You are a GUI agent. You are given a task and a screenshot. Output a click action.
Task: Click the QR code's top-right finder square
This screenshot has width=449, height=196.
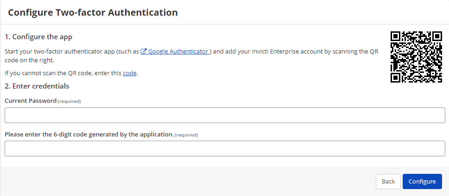(436, 36)
